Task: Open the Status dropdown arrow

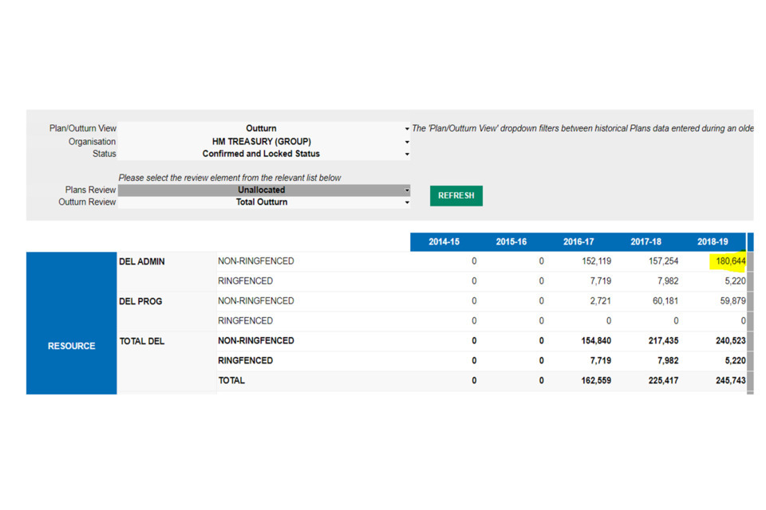Action: (x=407, y=154)
